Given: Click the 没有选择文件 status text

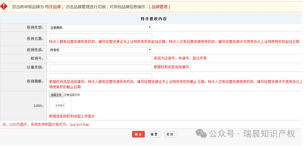Looking at the screenshot, I should click(72, 95).
